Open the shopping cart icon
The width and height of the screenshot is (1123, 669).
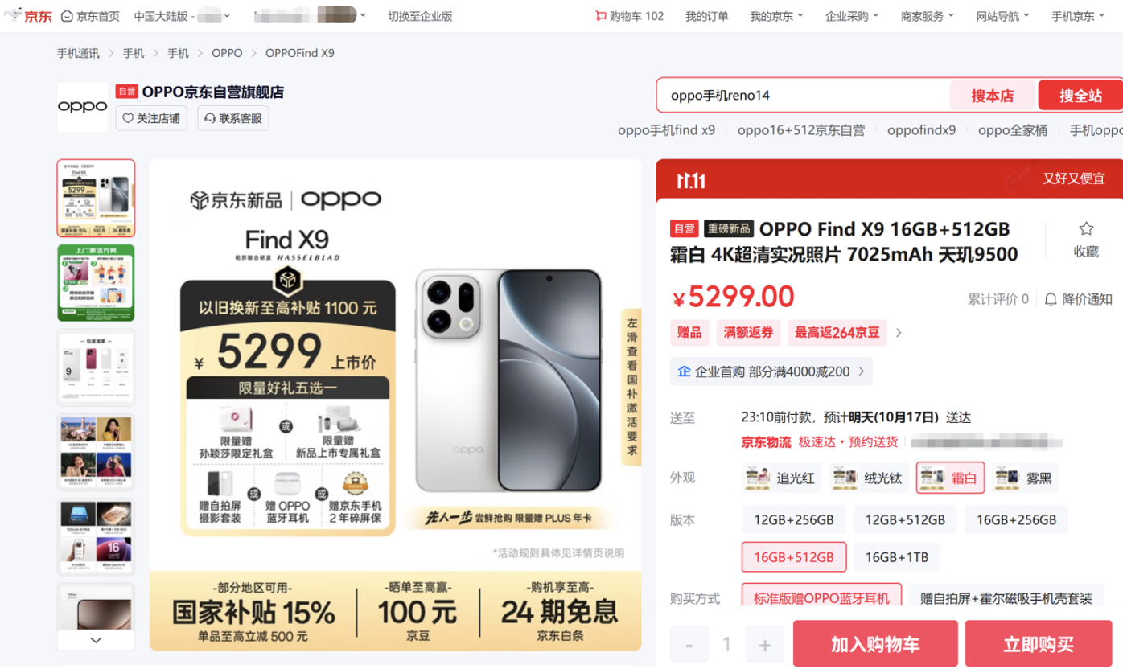pyautogui.click(x=600, y=16)
